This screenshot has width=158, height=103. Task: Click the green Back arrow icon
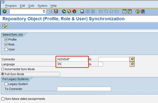64,11
